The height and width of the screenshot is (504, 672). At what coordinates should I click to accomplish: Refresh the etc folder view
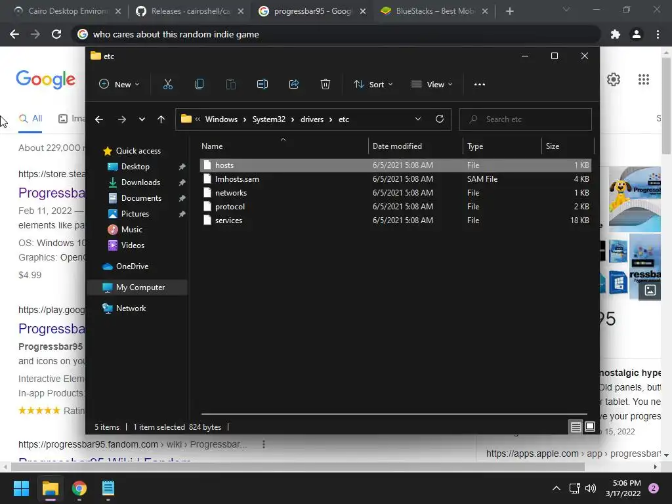tap(439, 119)
